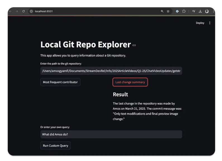
Task: Open the browser downloads icon
Action: pos(200,11)
